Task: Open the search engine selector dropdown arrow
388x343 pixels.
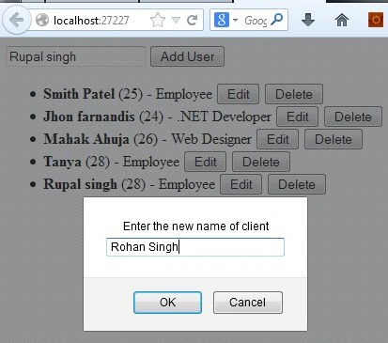Action: [x=235, y=21]
